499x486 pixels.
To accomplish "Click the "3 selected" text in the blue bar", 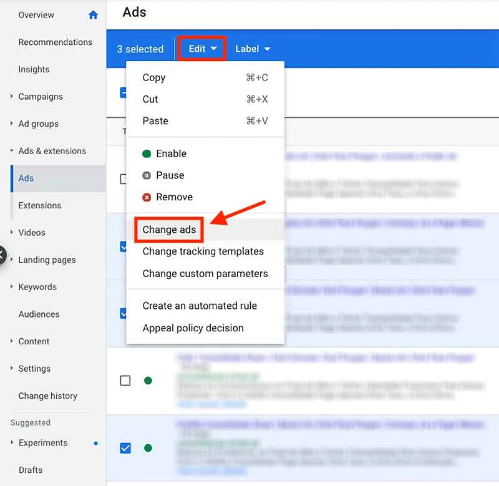I will point(140,49).
